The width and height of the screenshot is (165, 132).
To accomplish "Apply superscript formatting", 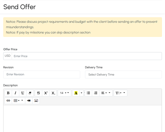I will pos(46,93).
